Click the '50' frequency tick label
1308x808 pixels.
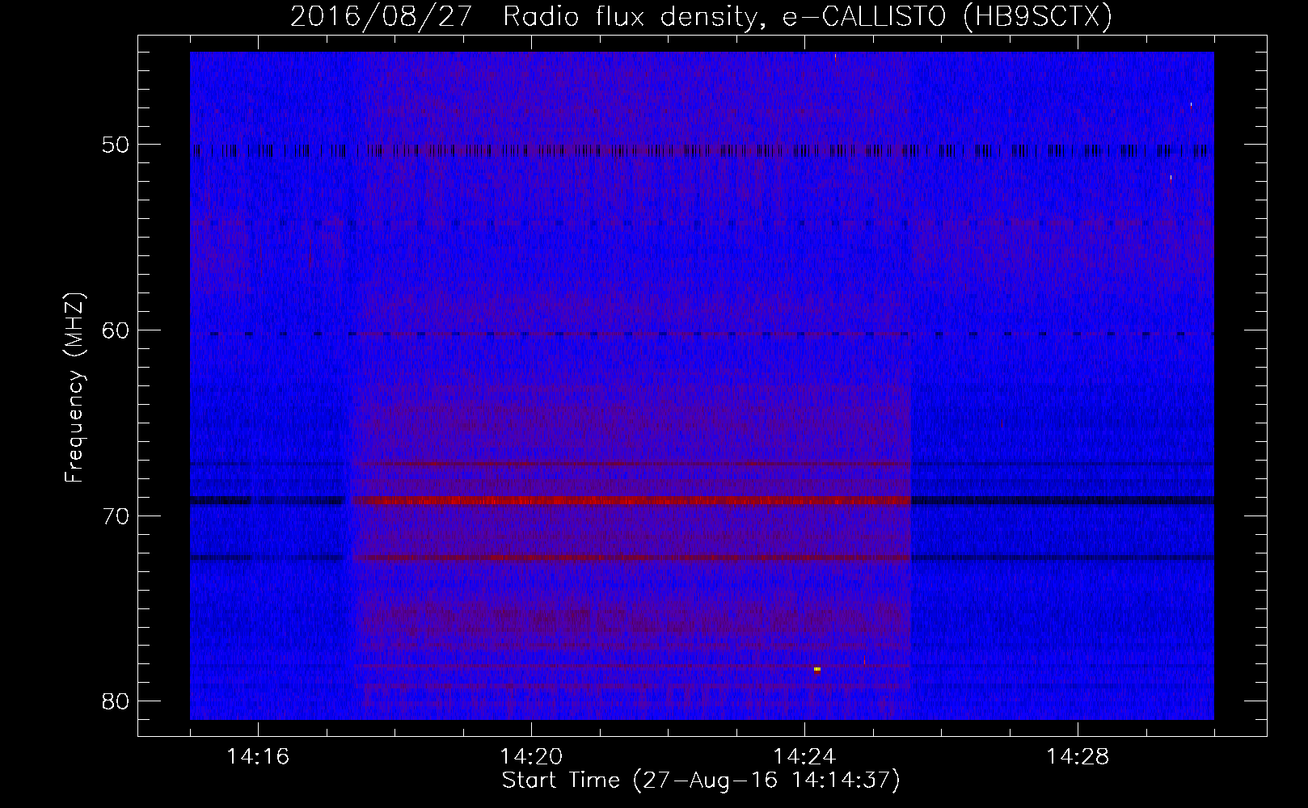[x=116, y=145]
